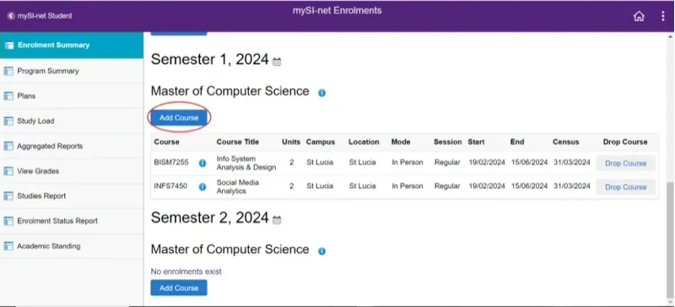This screenshot has width=675, height=307.
Task: Open the calendar icon beside Semester 2, 2024
Action: point(277,220)
